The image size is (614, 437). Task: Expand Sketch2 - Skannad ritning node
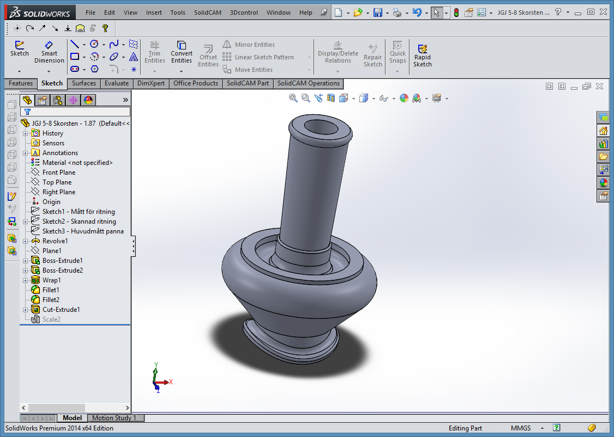click(26, 221)
